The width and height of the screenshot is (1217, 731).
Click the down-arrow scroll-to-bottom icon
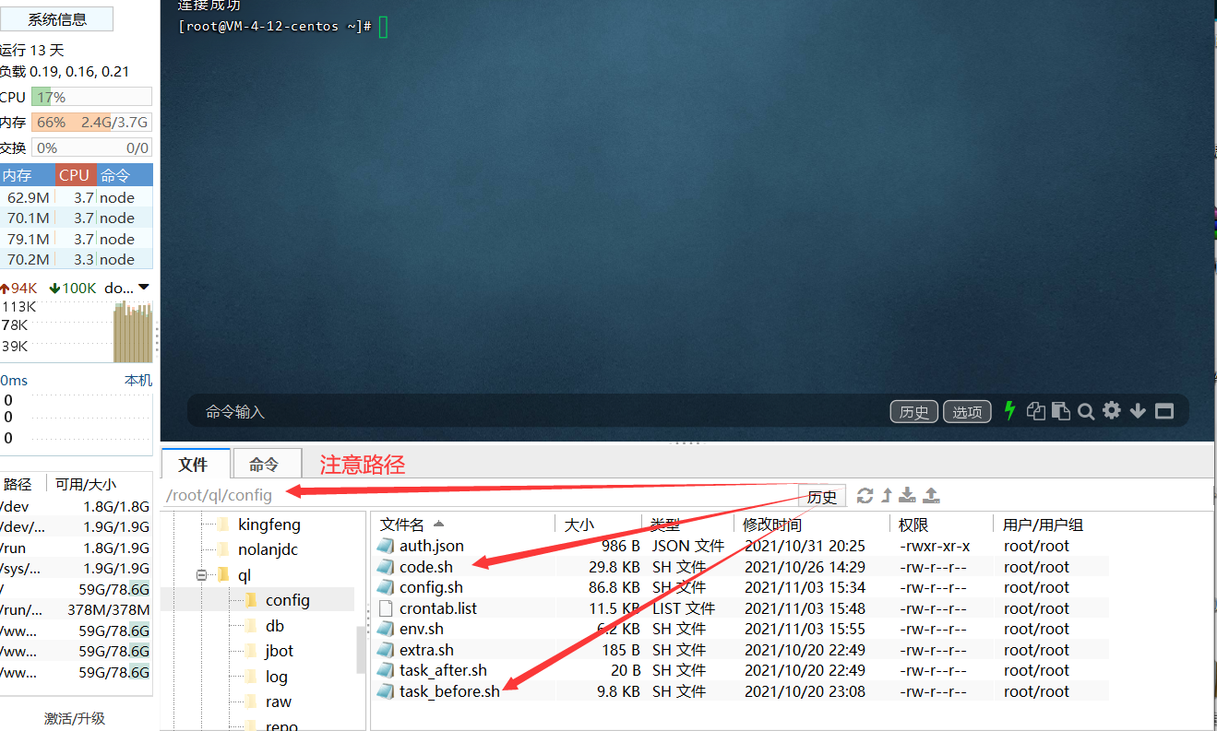tap(1138, 411)
